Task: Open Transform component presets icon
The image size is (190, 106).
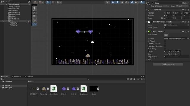Action: pos(186,10)
